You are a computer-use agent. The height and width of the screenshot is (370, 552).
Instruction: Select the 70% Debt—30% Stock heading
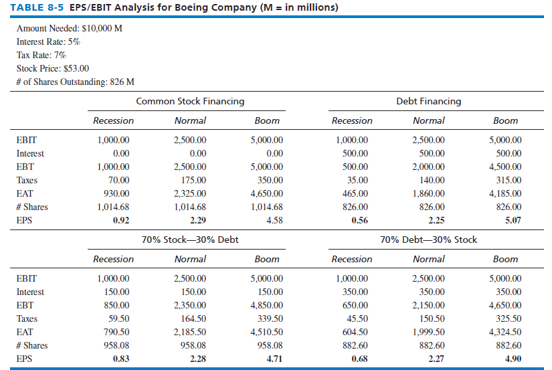tap(428, 240)
